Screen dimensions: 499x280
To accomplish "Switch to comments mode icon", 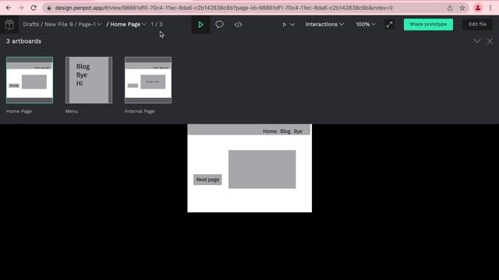I will point(219,24).
